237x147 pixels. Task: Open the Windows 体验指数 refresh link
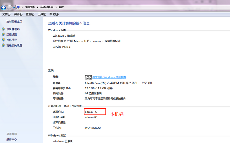109,77
